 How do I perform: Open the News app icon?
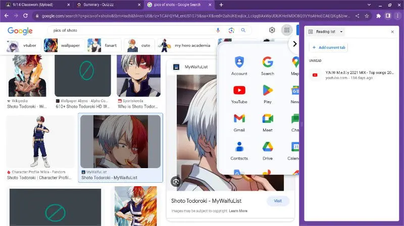coord(294,94)
